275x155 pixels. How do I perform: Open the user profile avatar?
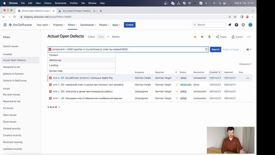tap(250, 25)
